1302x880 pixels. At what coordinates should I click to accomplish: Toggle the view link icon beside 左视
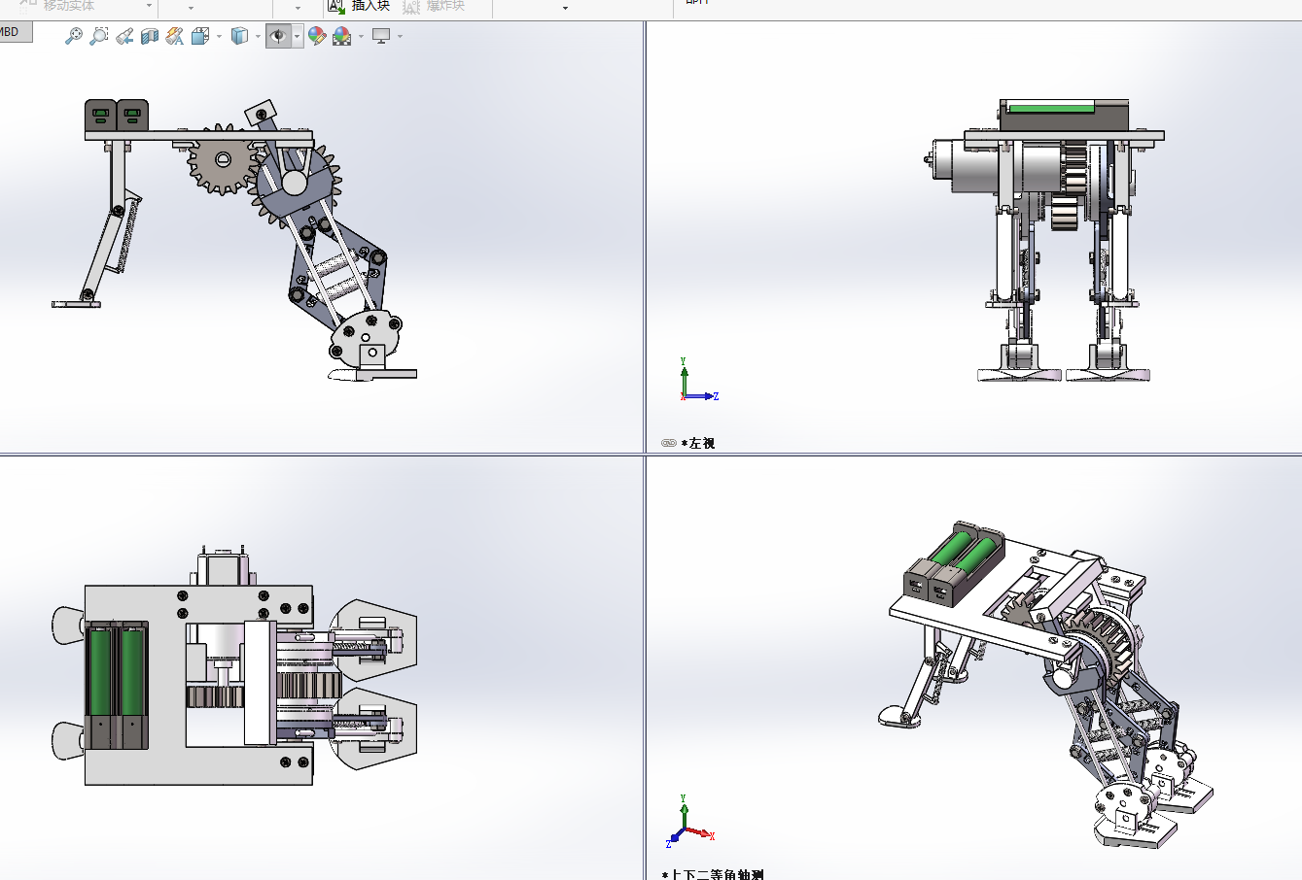click(669, 443)
